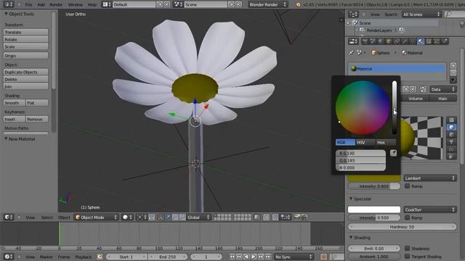This screenshot has width=465, height=261.
Task: Open the File menu
Action: [28, 4]
